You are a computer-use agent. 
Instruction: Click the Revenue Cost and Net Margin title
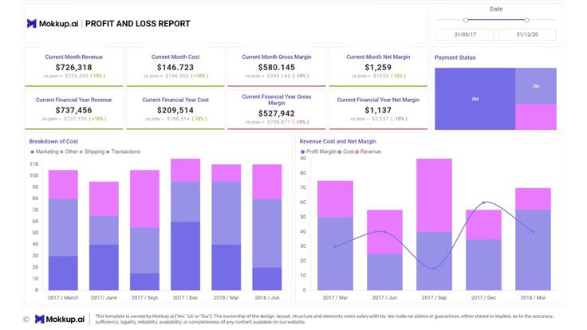(337, 141)
